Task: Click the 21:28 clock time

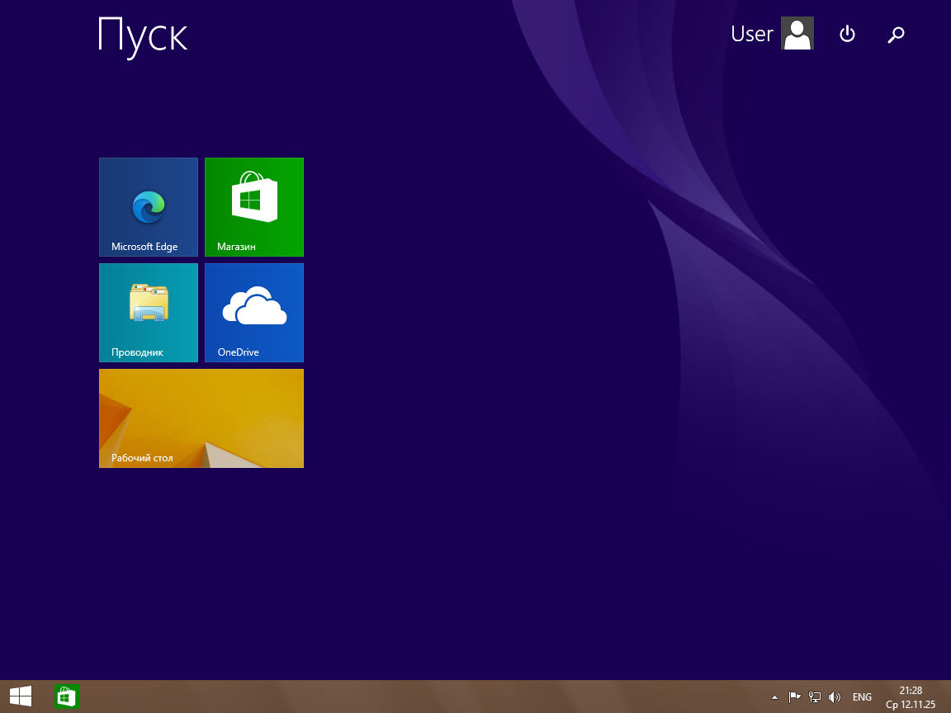Action: (911, 690)
